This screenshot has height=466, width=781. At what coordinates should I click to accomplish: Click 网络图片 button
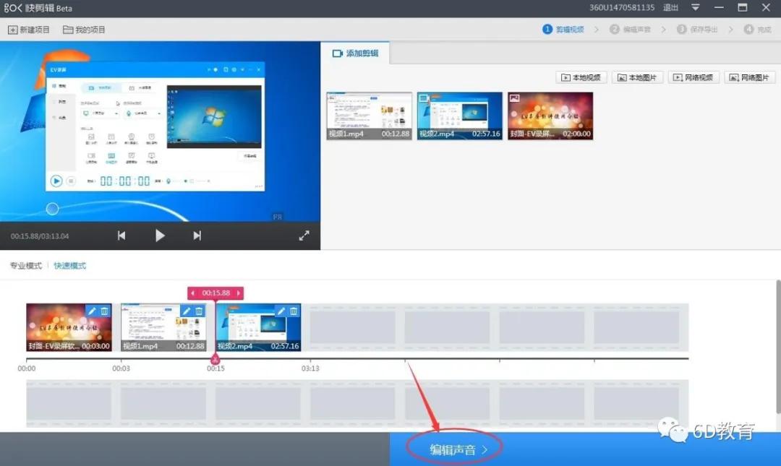(x=750, y=78)
